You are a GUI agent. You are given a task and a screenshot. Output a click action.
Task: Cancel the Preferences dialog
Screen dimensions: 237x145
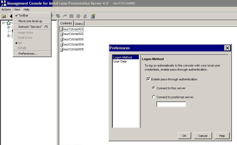203,136
